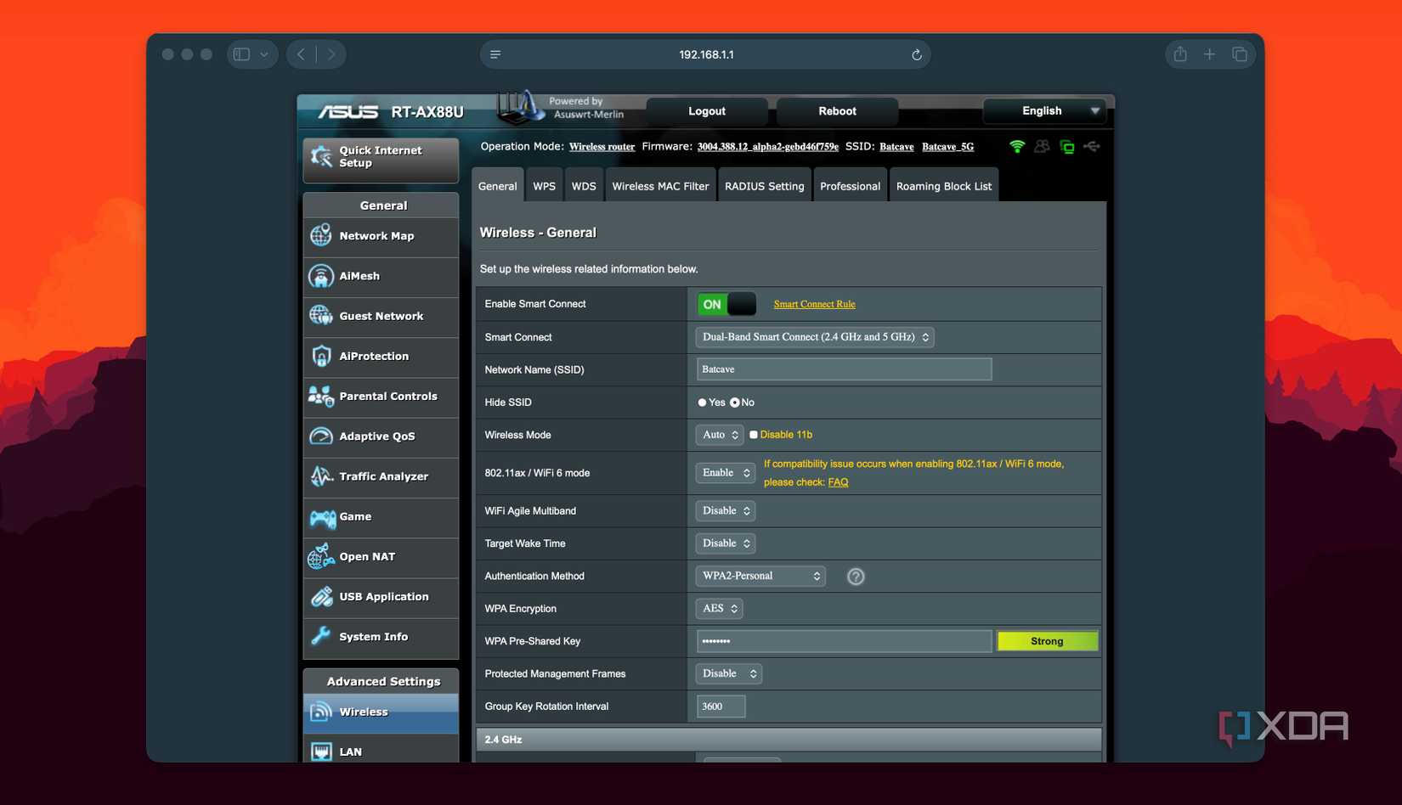Expand the Authentication Method dropdown

click(x=760, y=576)
